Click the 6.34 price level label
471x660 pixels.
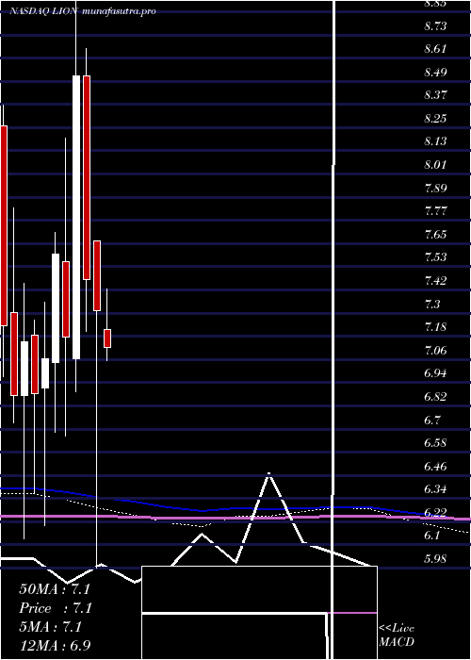pyautogui.click(x=435, y=489)
